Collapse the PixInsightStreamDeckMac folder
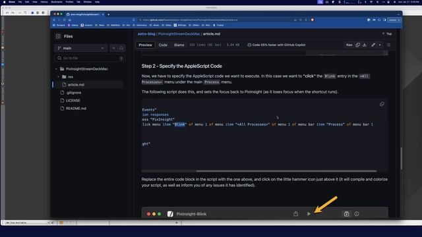422x237 pixels. (x=56, y=69)
